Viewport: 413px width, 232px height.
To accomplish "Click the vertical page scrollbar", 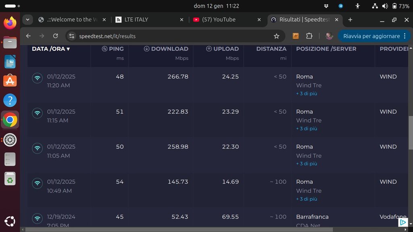I will pos(411,133).
